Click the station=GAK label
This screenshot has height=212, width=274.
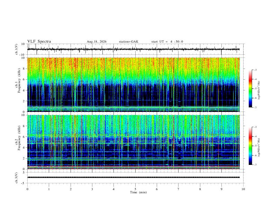point(128,42)
